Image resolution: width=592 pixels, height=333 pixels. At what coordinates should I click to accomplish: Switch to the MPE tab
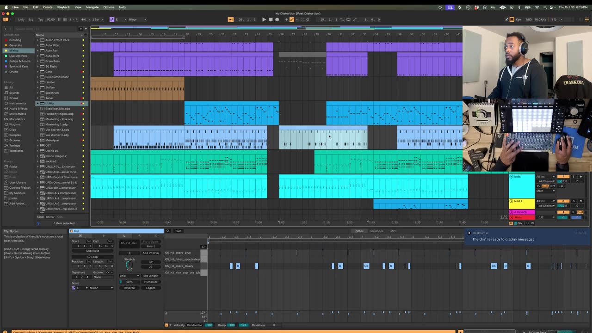393,231
